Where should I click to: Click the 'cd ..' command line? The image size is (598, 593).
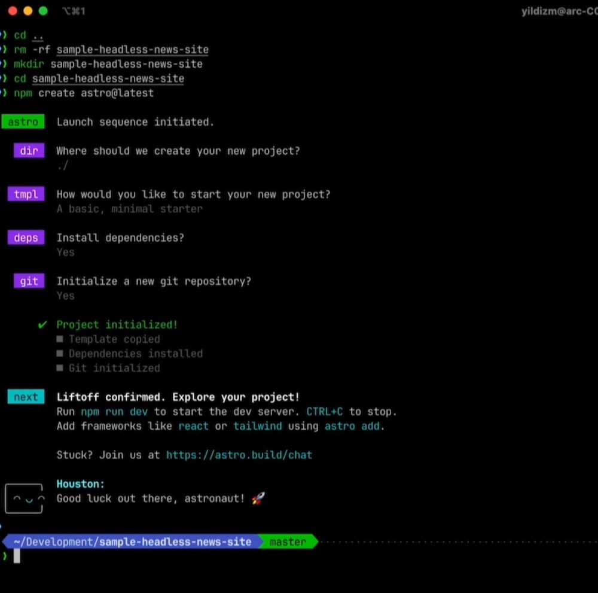click(x=29, y=36)
